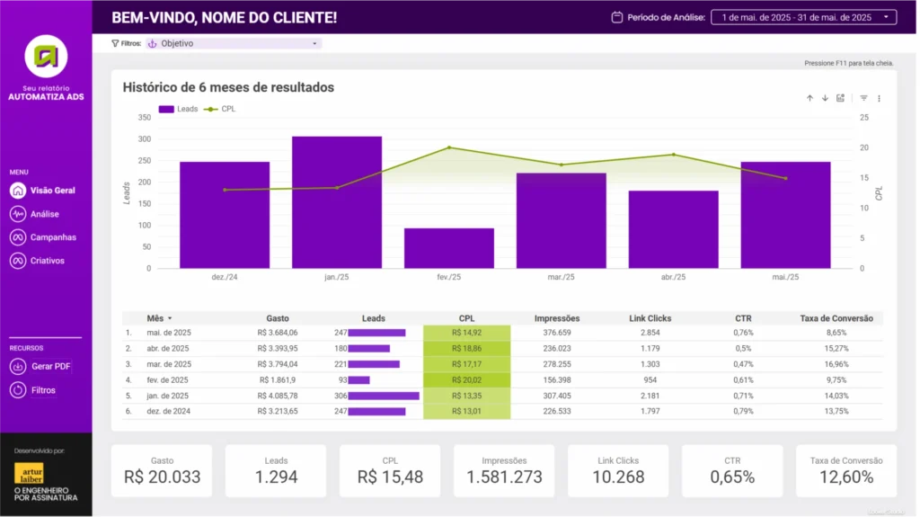The image size is (920, 517).
Task: Click the Gasto R$ 20.033 scorecard
Action: 162,471
